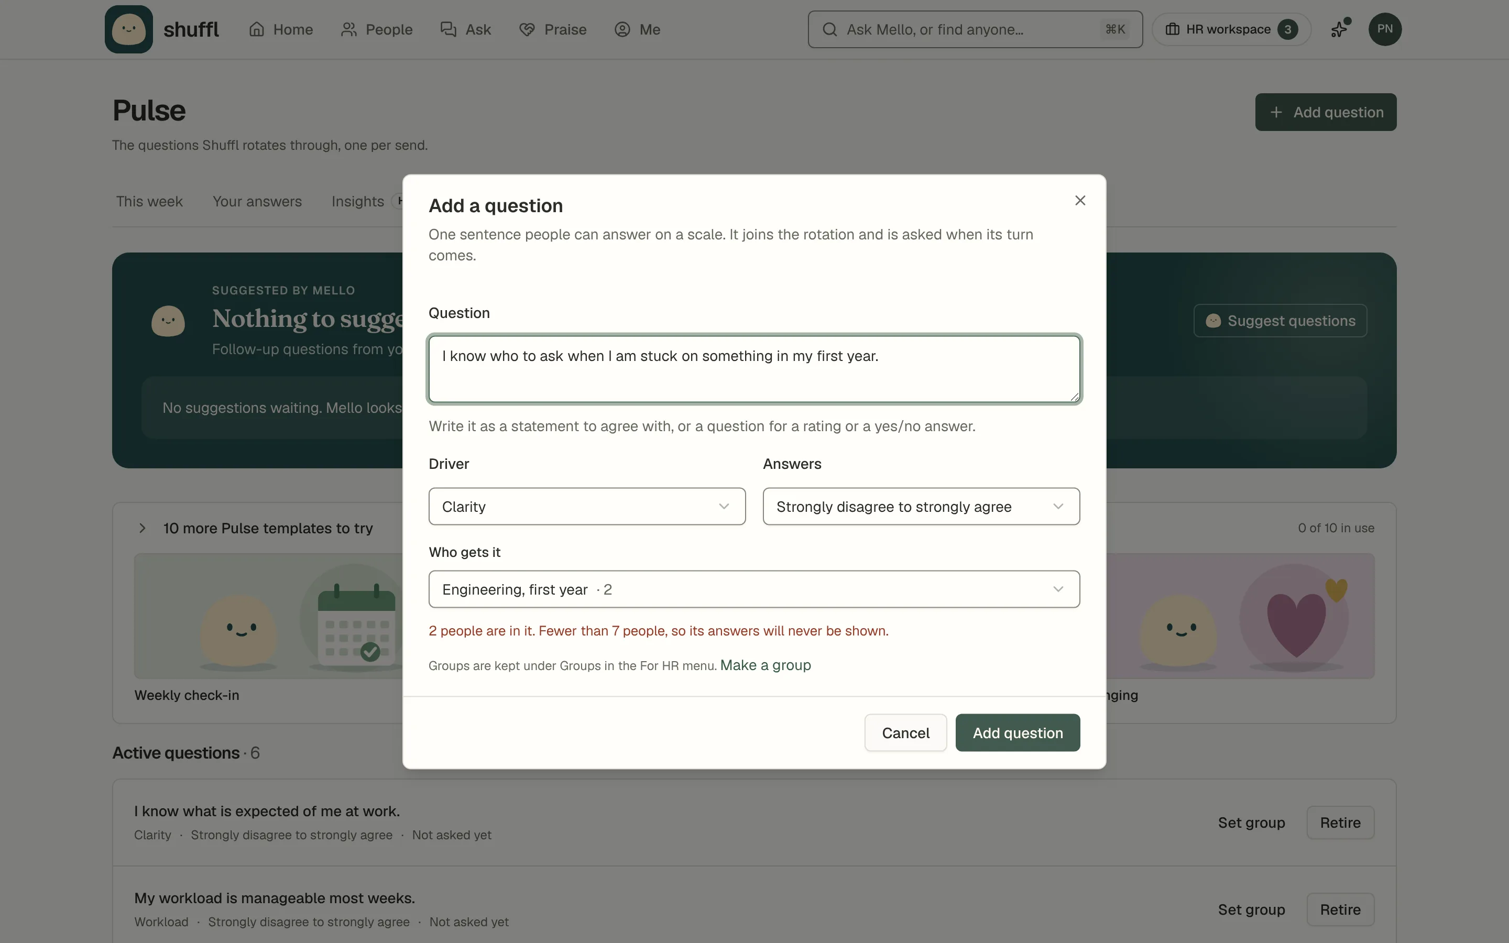Switch to Your answers tab

[x=257, y=202]
